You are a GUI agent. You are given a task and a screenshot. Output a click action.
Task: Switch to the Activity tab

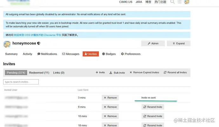[x=27, y=54]
